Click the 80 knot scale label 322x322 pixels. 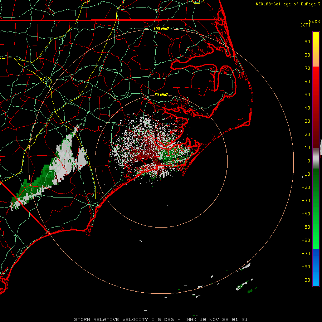[x=307, y=55]
